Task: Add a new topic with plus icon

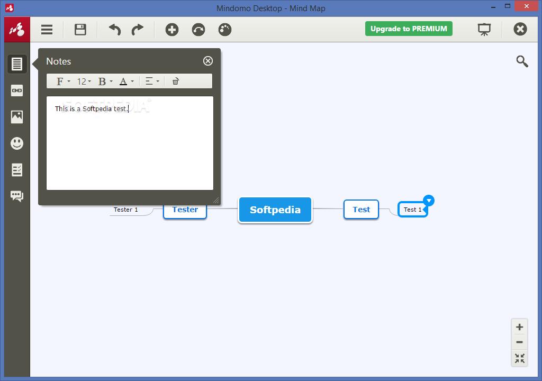Action: tap(172, 30)
